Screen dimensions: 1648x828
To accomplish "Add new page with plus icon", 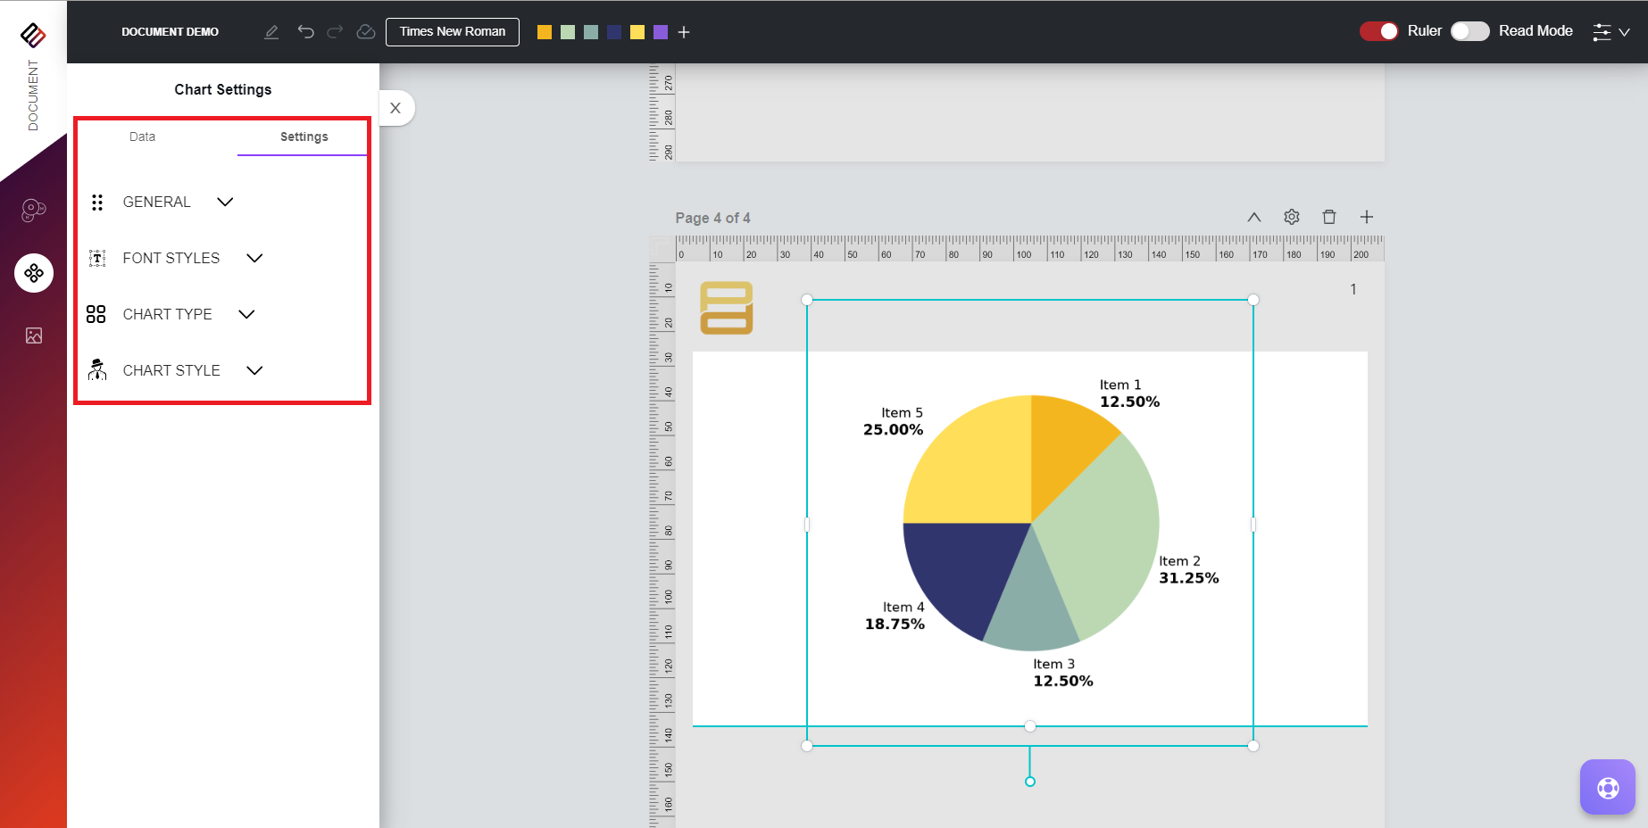I will pos(1366,217).
